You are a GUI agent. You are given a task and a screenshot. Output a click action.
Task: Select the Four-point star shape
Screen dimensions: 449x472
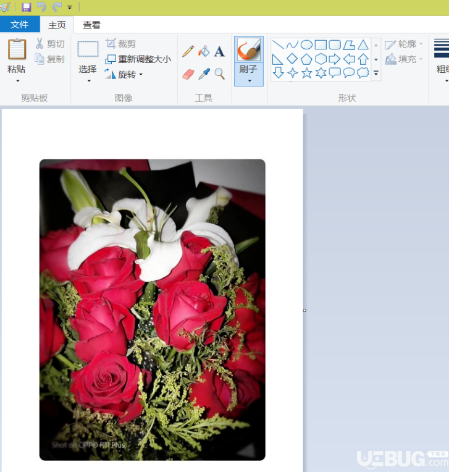point(293,73)
